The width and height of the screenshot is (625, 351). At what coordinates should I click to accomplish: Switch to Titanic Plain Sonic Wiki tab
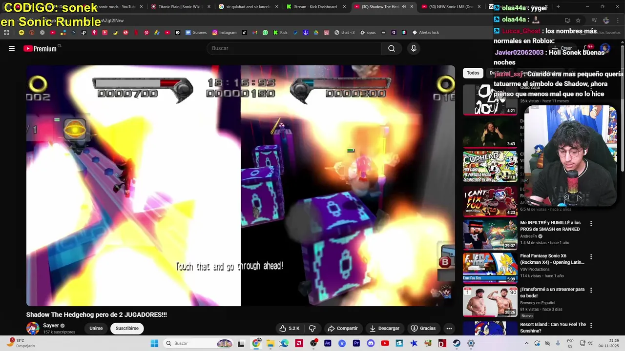click(x=180, y=7)
